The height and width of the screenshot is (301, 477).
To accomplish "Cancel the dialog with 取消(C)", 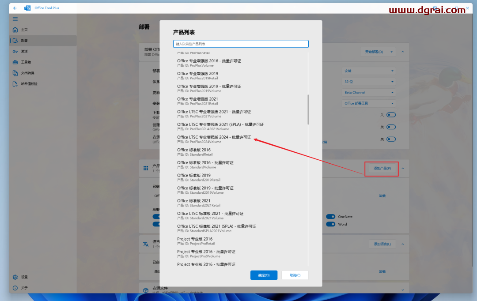I will (295, 275).
